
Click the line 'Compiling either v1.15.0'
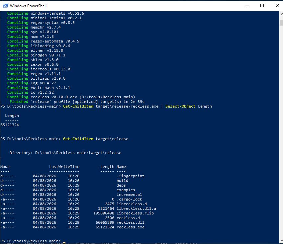tap(35, 50)
